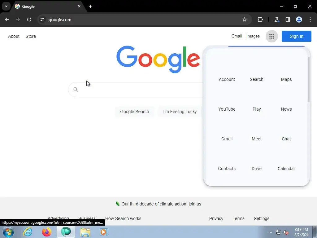
Task: Click the forward navigation arrow
Action: pos(18,20)
